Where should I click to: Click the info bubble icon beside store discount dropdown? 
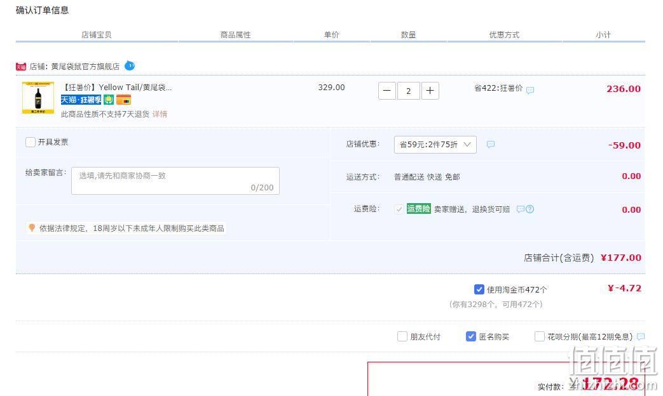point(491,145)
